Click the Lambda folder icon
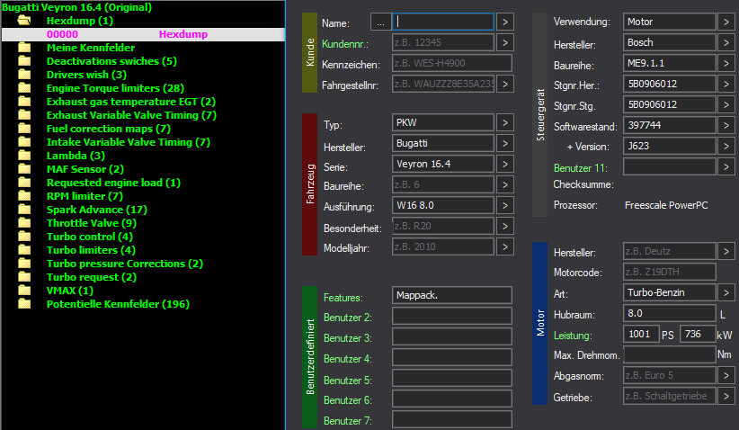 24,156
